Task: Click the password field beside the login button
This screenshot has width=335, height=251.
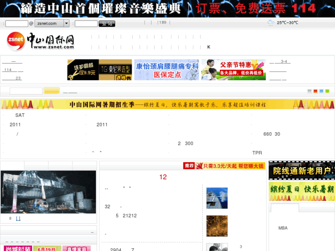Action: coord(86,23)
